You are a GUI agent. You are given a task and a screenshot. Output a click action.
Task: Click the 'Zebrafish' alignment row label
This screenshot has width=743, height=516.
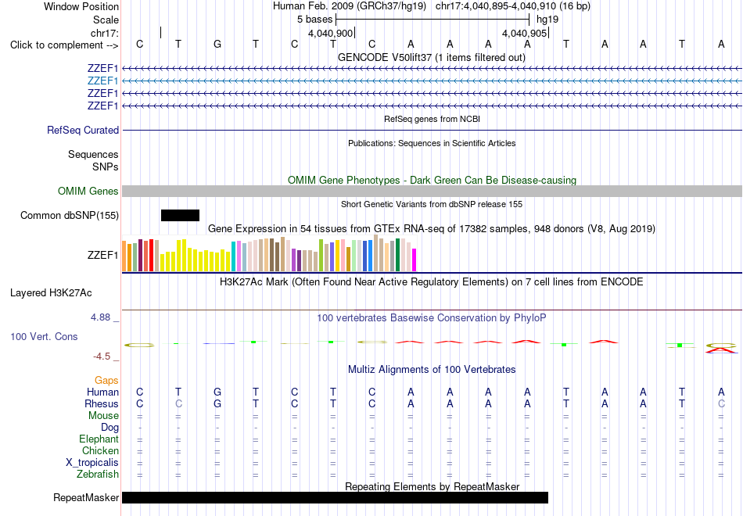click(98, 475)
